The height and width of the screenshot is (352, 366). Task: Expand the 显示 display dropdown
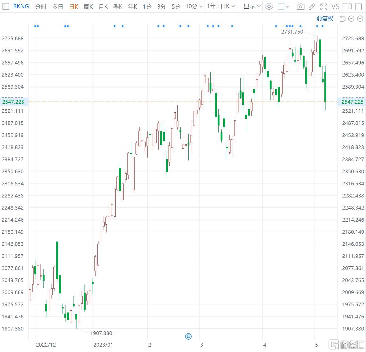[x=252, y=6]
